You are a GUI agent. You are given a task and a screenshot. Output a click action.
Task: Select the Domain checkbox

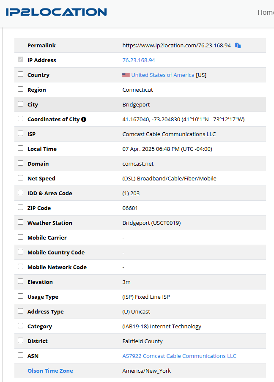(x=20, y=163)
